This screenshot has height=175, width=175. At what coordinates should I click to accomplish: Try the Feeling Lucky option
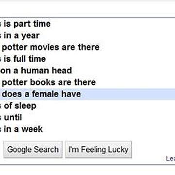[99, 149]
